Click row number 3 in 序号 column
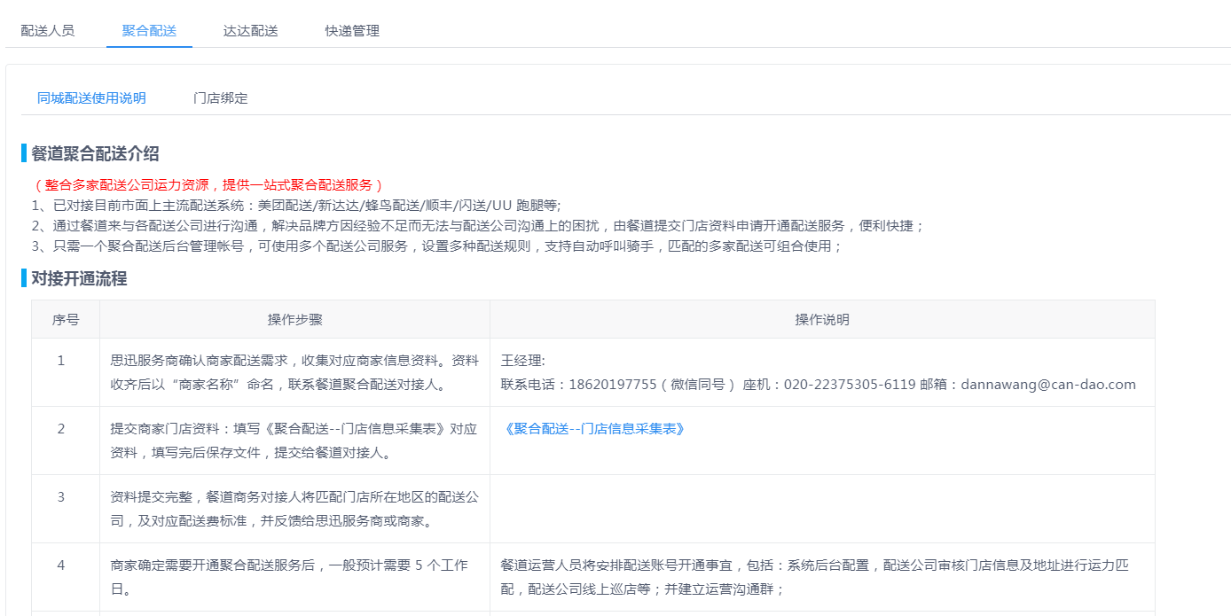This screenshot has width=1231, height=616. [61, 497]
